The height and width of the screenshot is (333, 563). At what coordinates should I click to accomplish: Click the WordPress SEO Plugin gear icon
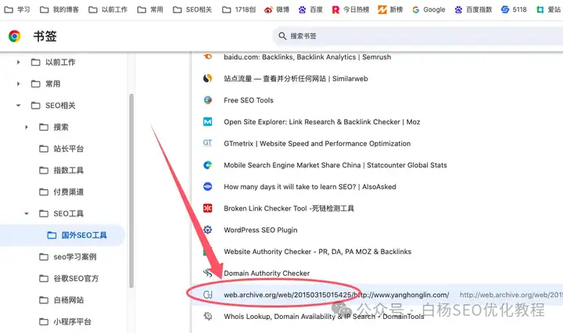pyautogui.click(x=207, y=230)
